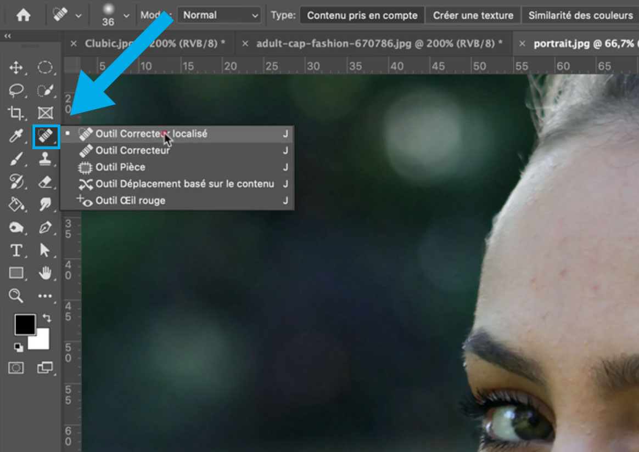Select the Move tool
Image resolution: width=639 pixels, height=452 pixels.
(x=16, y=68)
